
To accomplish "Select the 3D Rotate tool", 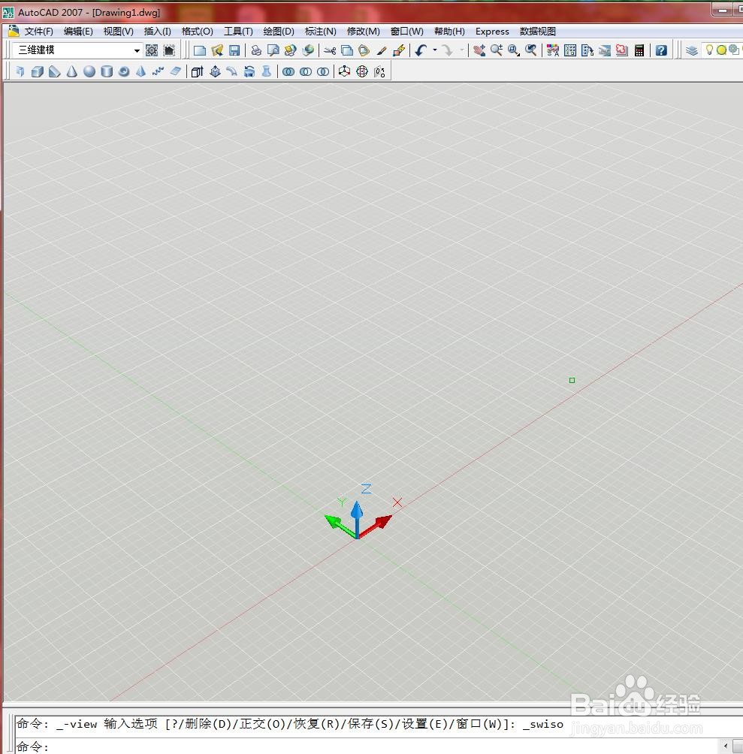I will coord(361,71).
